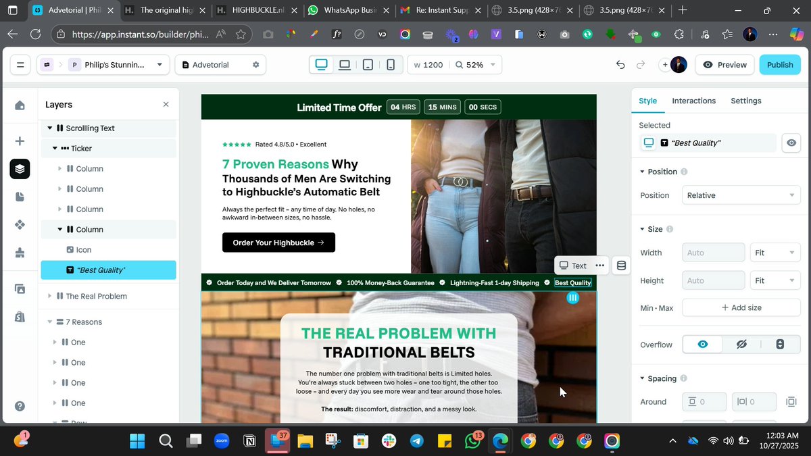Click the info icon next to Position

[684, 172]
